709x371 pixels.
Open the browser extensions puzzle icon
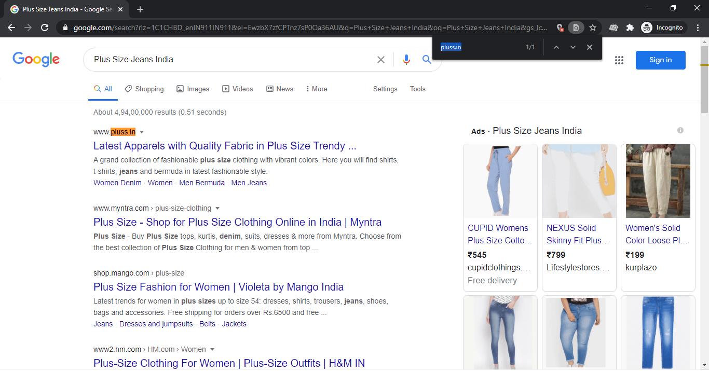click(630, 28)
